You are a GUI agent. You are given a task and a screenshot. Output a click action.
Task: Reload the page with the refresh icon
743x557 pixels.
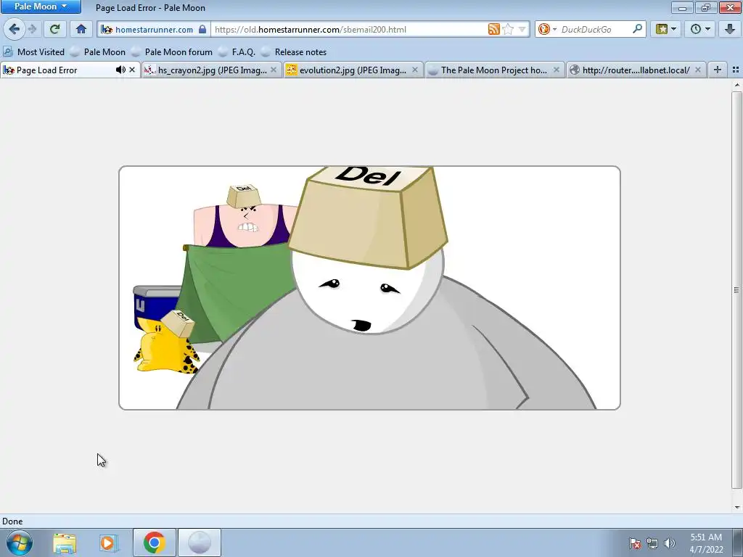click(54, 29)
